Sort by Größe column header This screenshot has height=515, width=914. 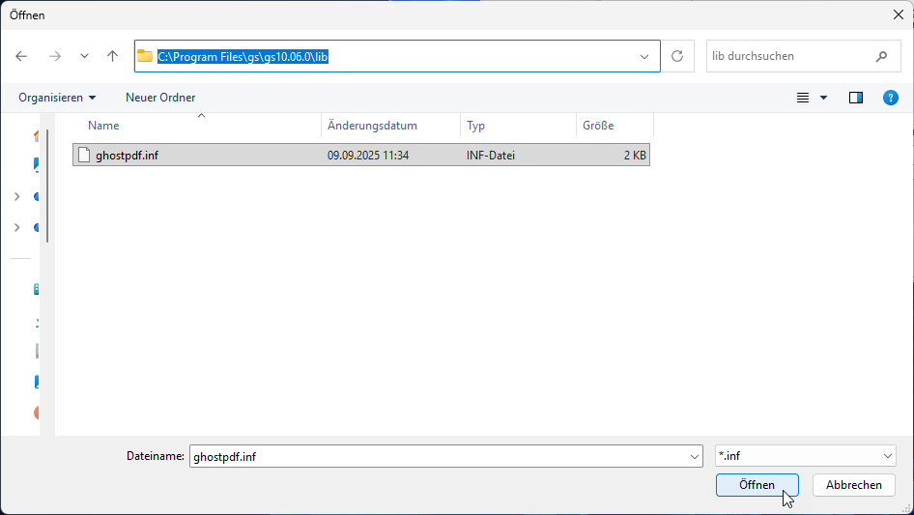(614, 126)
